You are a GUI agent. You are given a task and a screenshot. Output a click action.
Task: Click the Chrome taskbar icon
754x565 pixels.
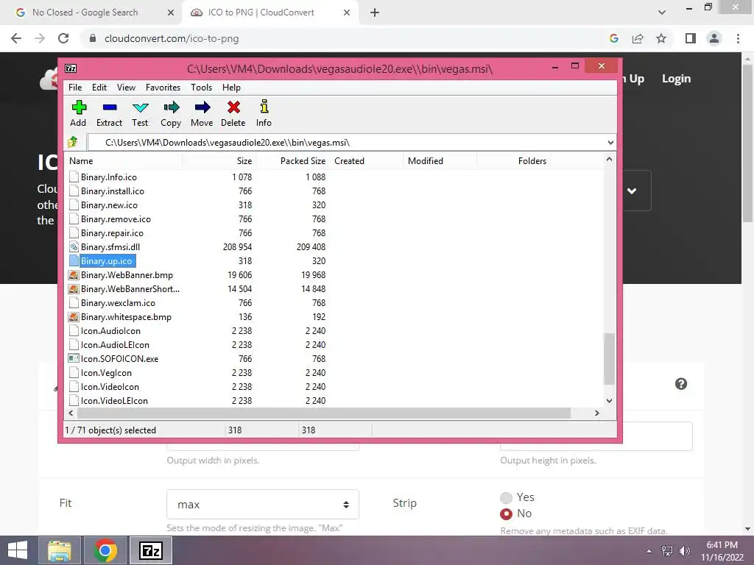click(x=105, y=550)
